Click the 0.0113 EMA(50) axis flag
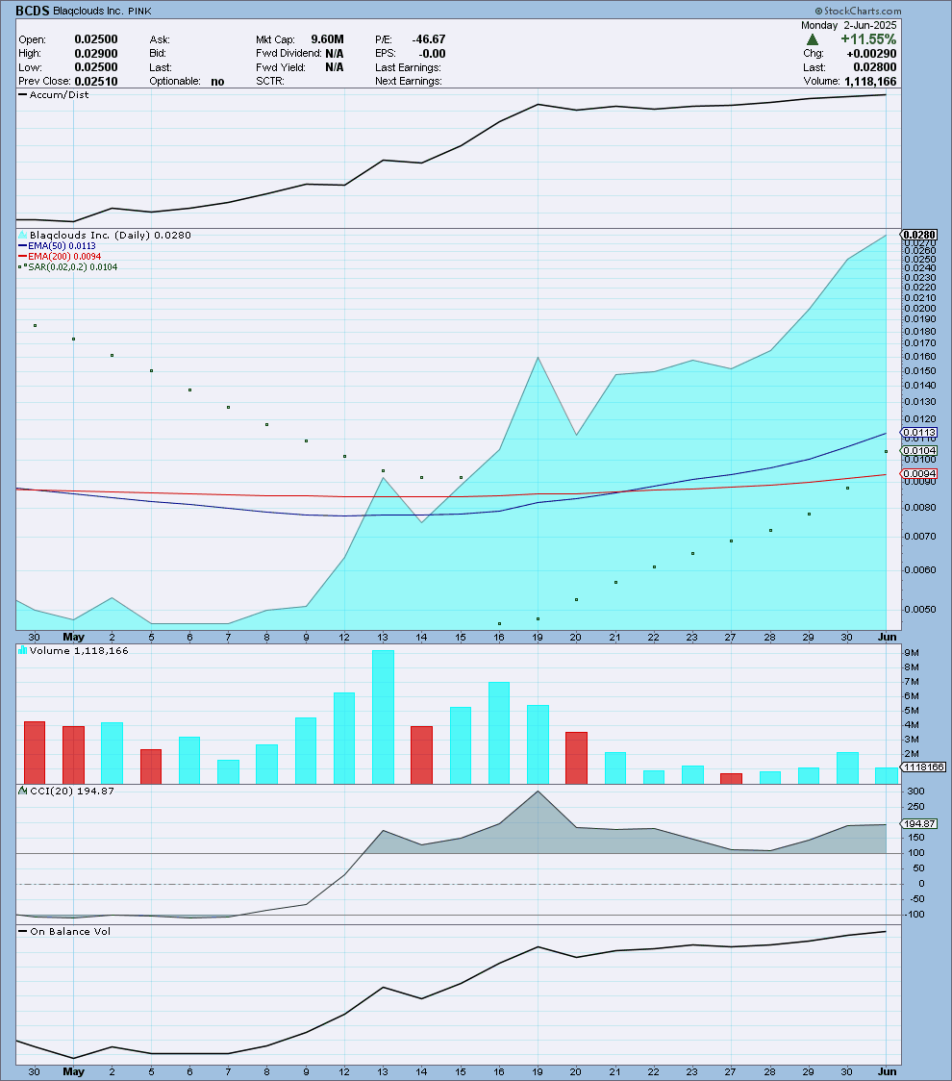 (919, 433)
